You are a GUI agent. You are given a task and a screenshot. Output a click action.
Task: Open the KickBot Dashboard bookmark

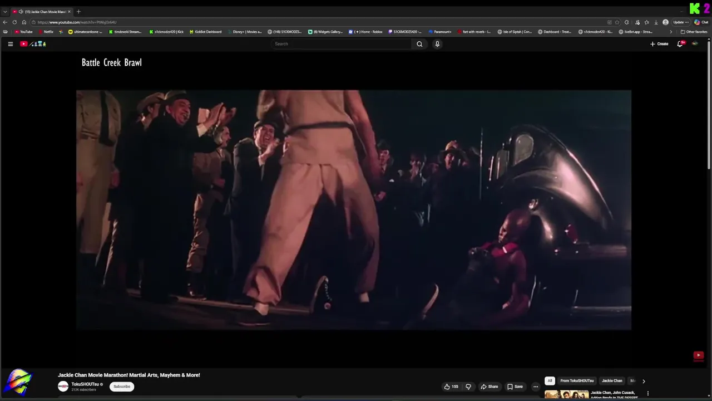pos(205,32)
